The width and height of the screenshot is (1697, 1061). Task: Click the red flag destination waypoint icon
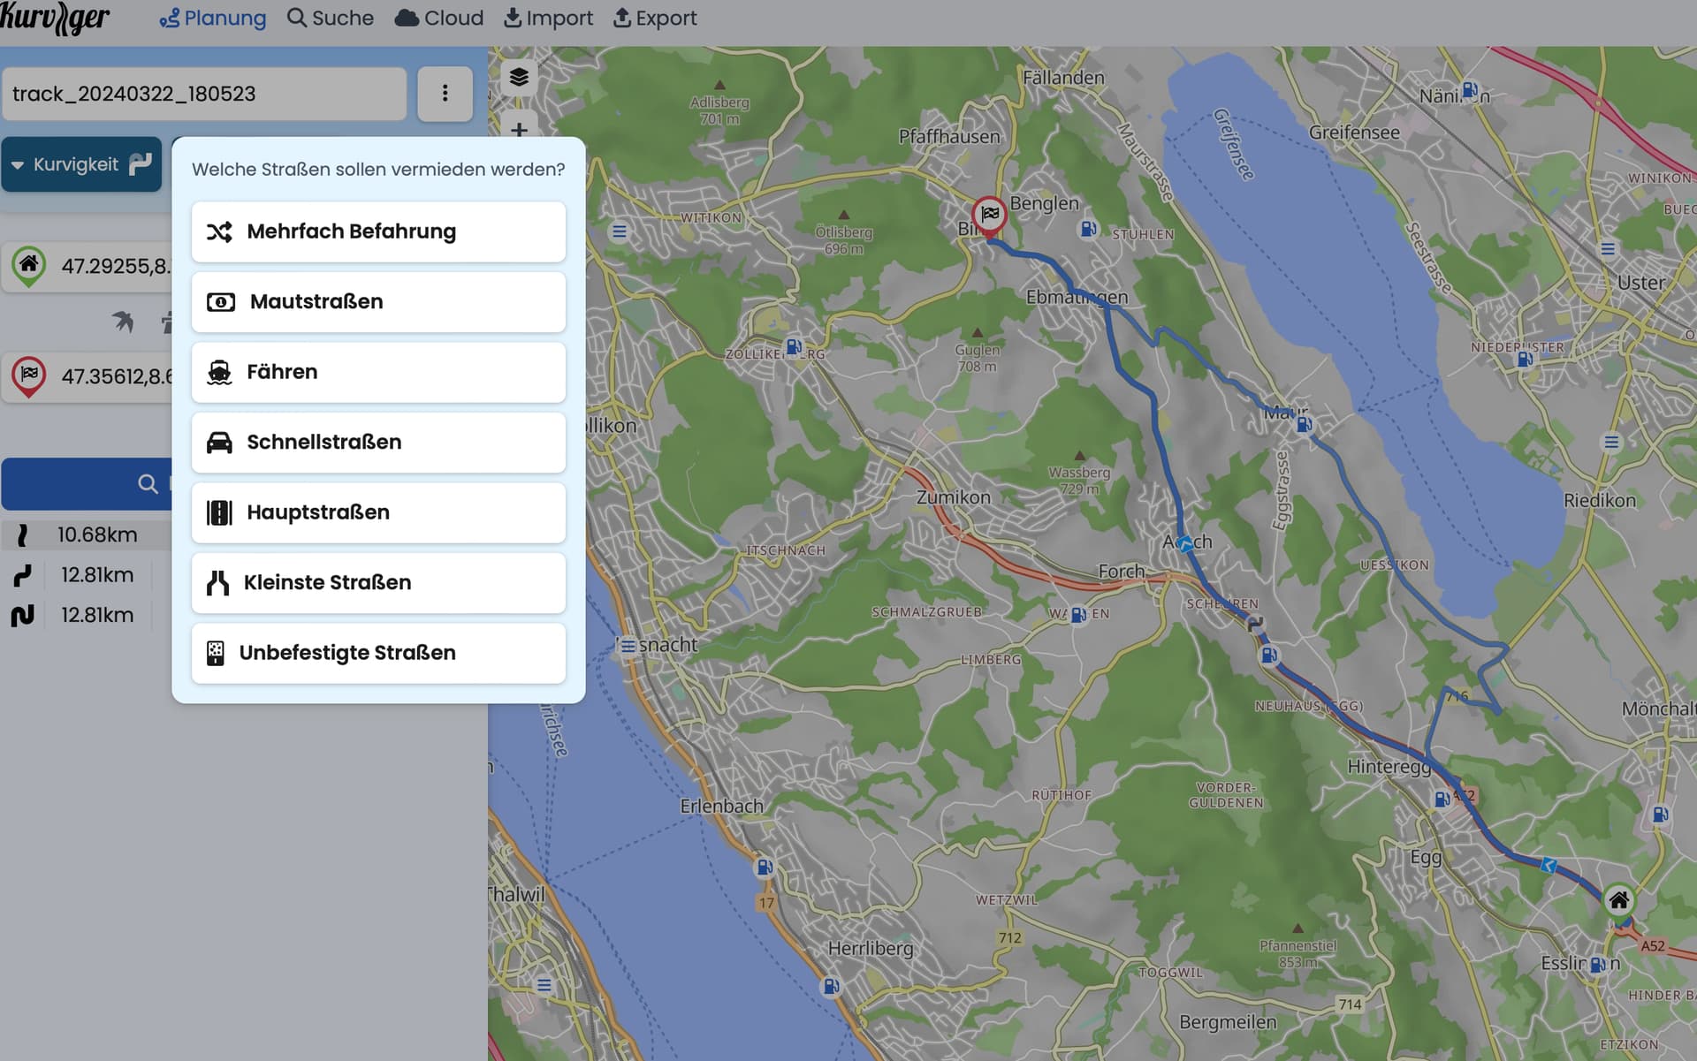[29, 376]
